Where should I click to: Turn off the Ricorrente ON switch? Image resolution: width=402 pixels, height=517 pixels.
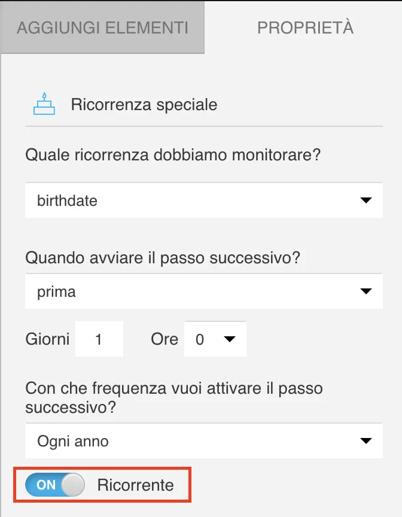(x=55, y=485)
